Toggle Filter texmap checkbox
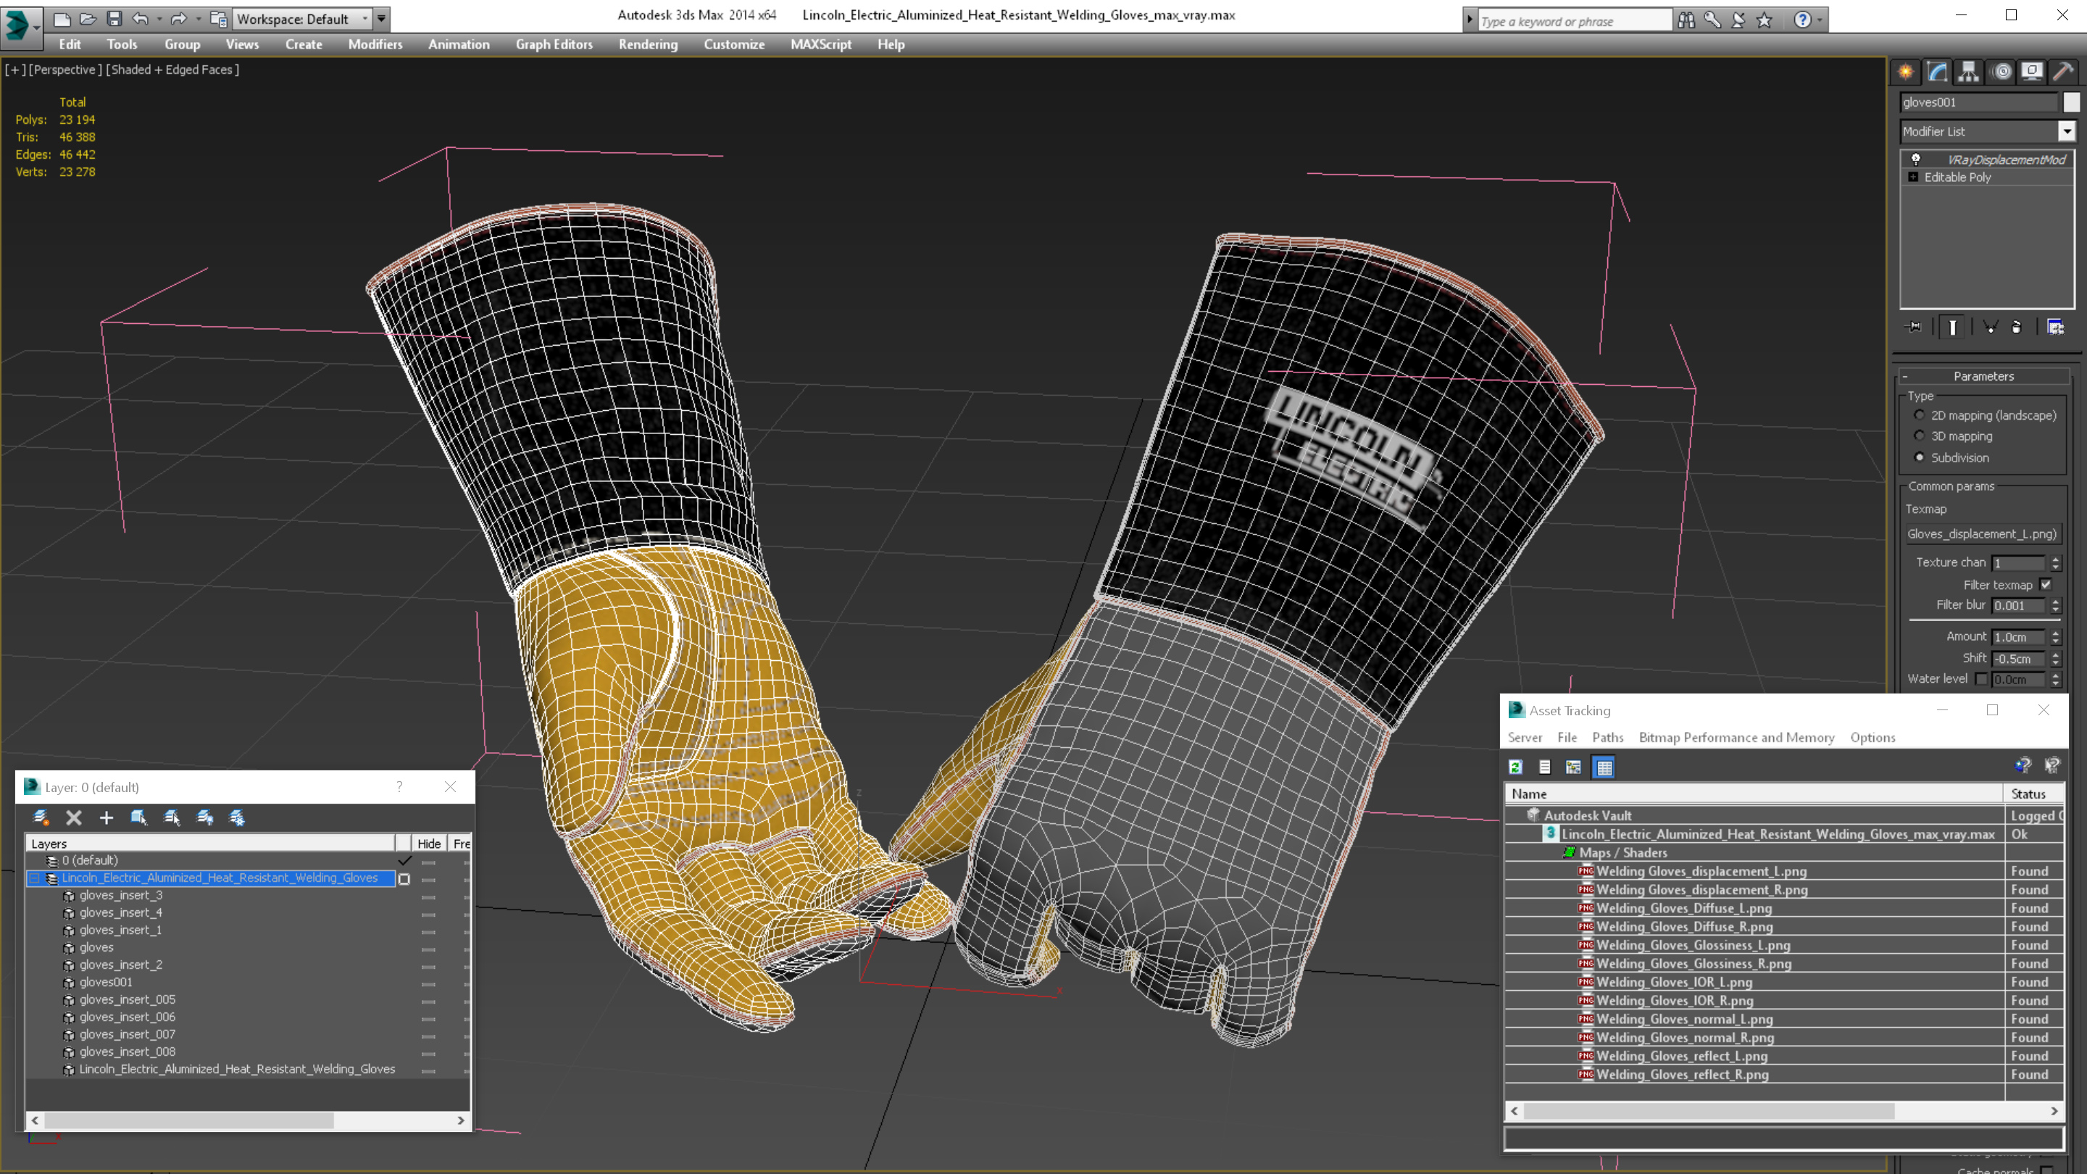The height and width of the screenshot is (1174, 2087). point(2046,584)
